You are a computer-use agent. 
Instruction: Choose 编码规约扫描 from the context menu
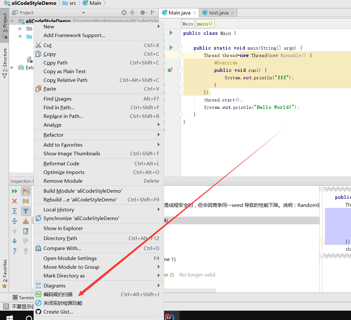[x=58, y=294]
